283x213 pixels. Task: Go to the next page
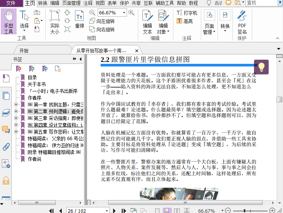pos(114,211)
